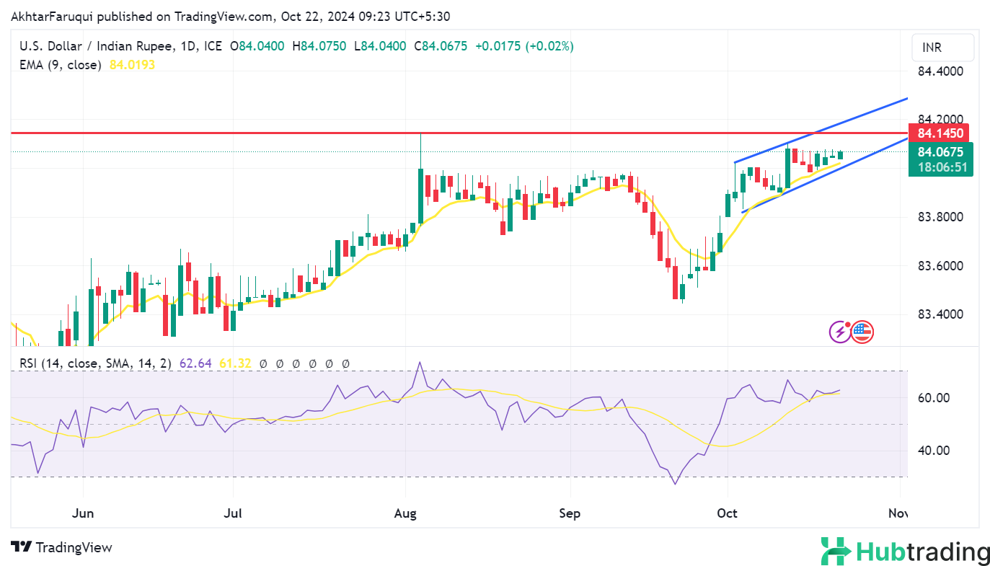Click the purple RSI value 62.64
This screenshot has width=990, height=566.
198,363
